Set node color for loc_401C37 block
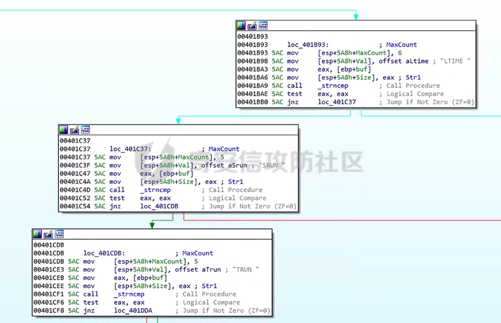 tap(64, 129)
